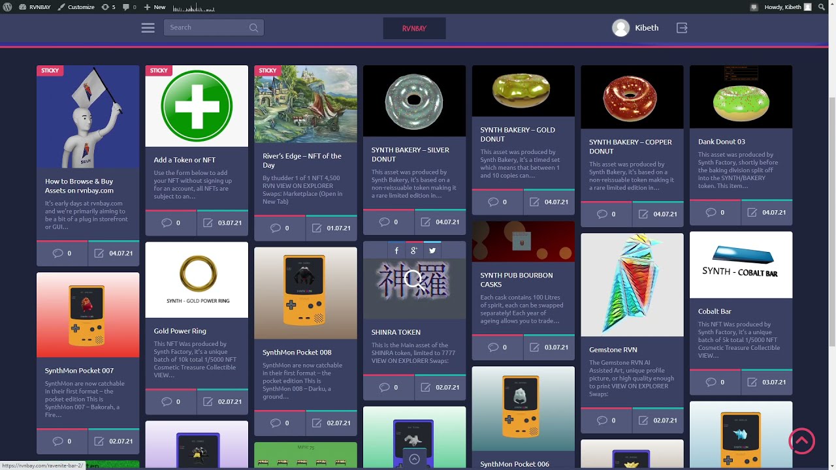The width and height of the screenshot is (836, 470).
Task: Open the site stats graph in admin bar
Action: [x=194, y=8]
